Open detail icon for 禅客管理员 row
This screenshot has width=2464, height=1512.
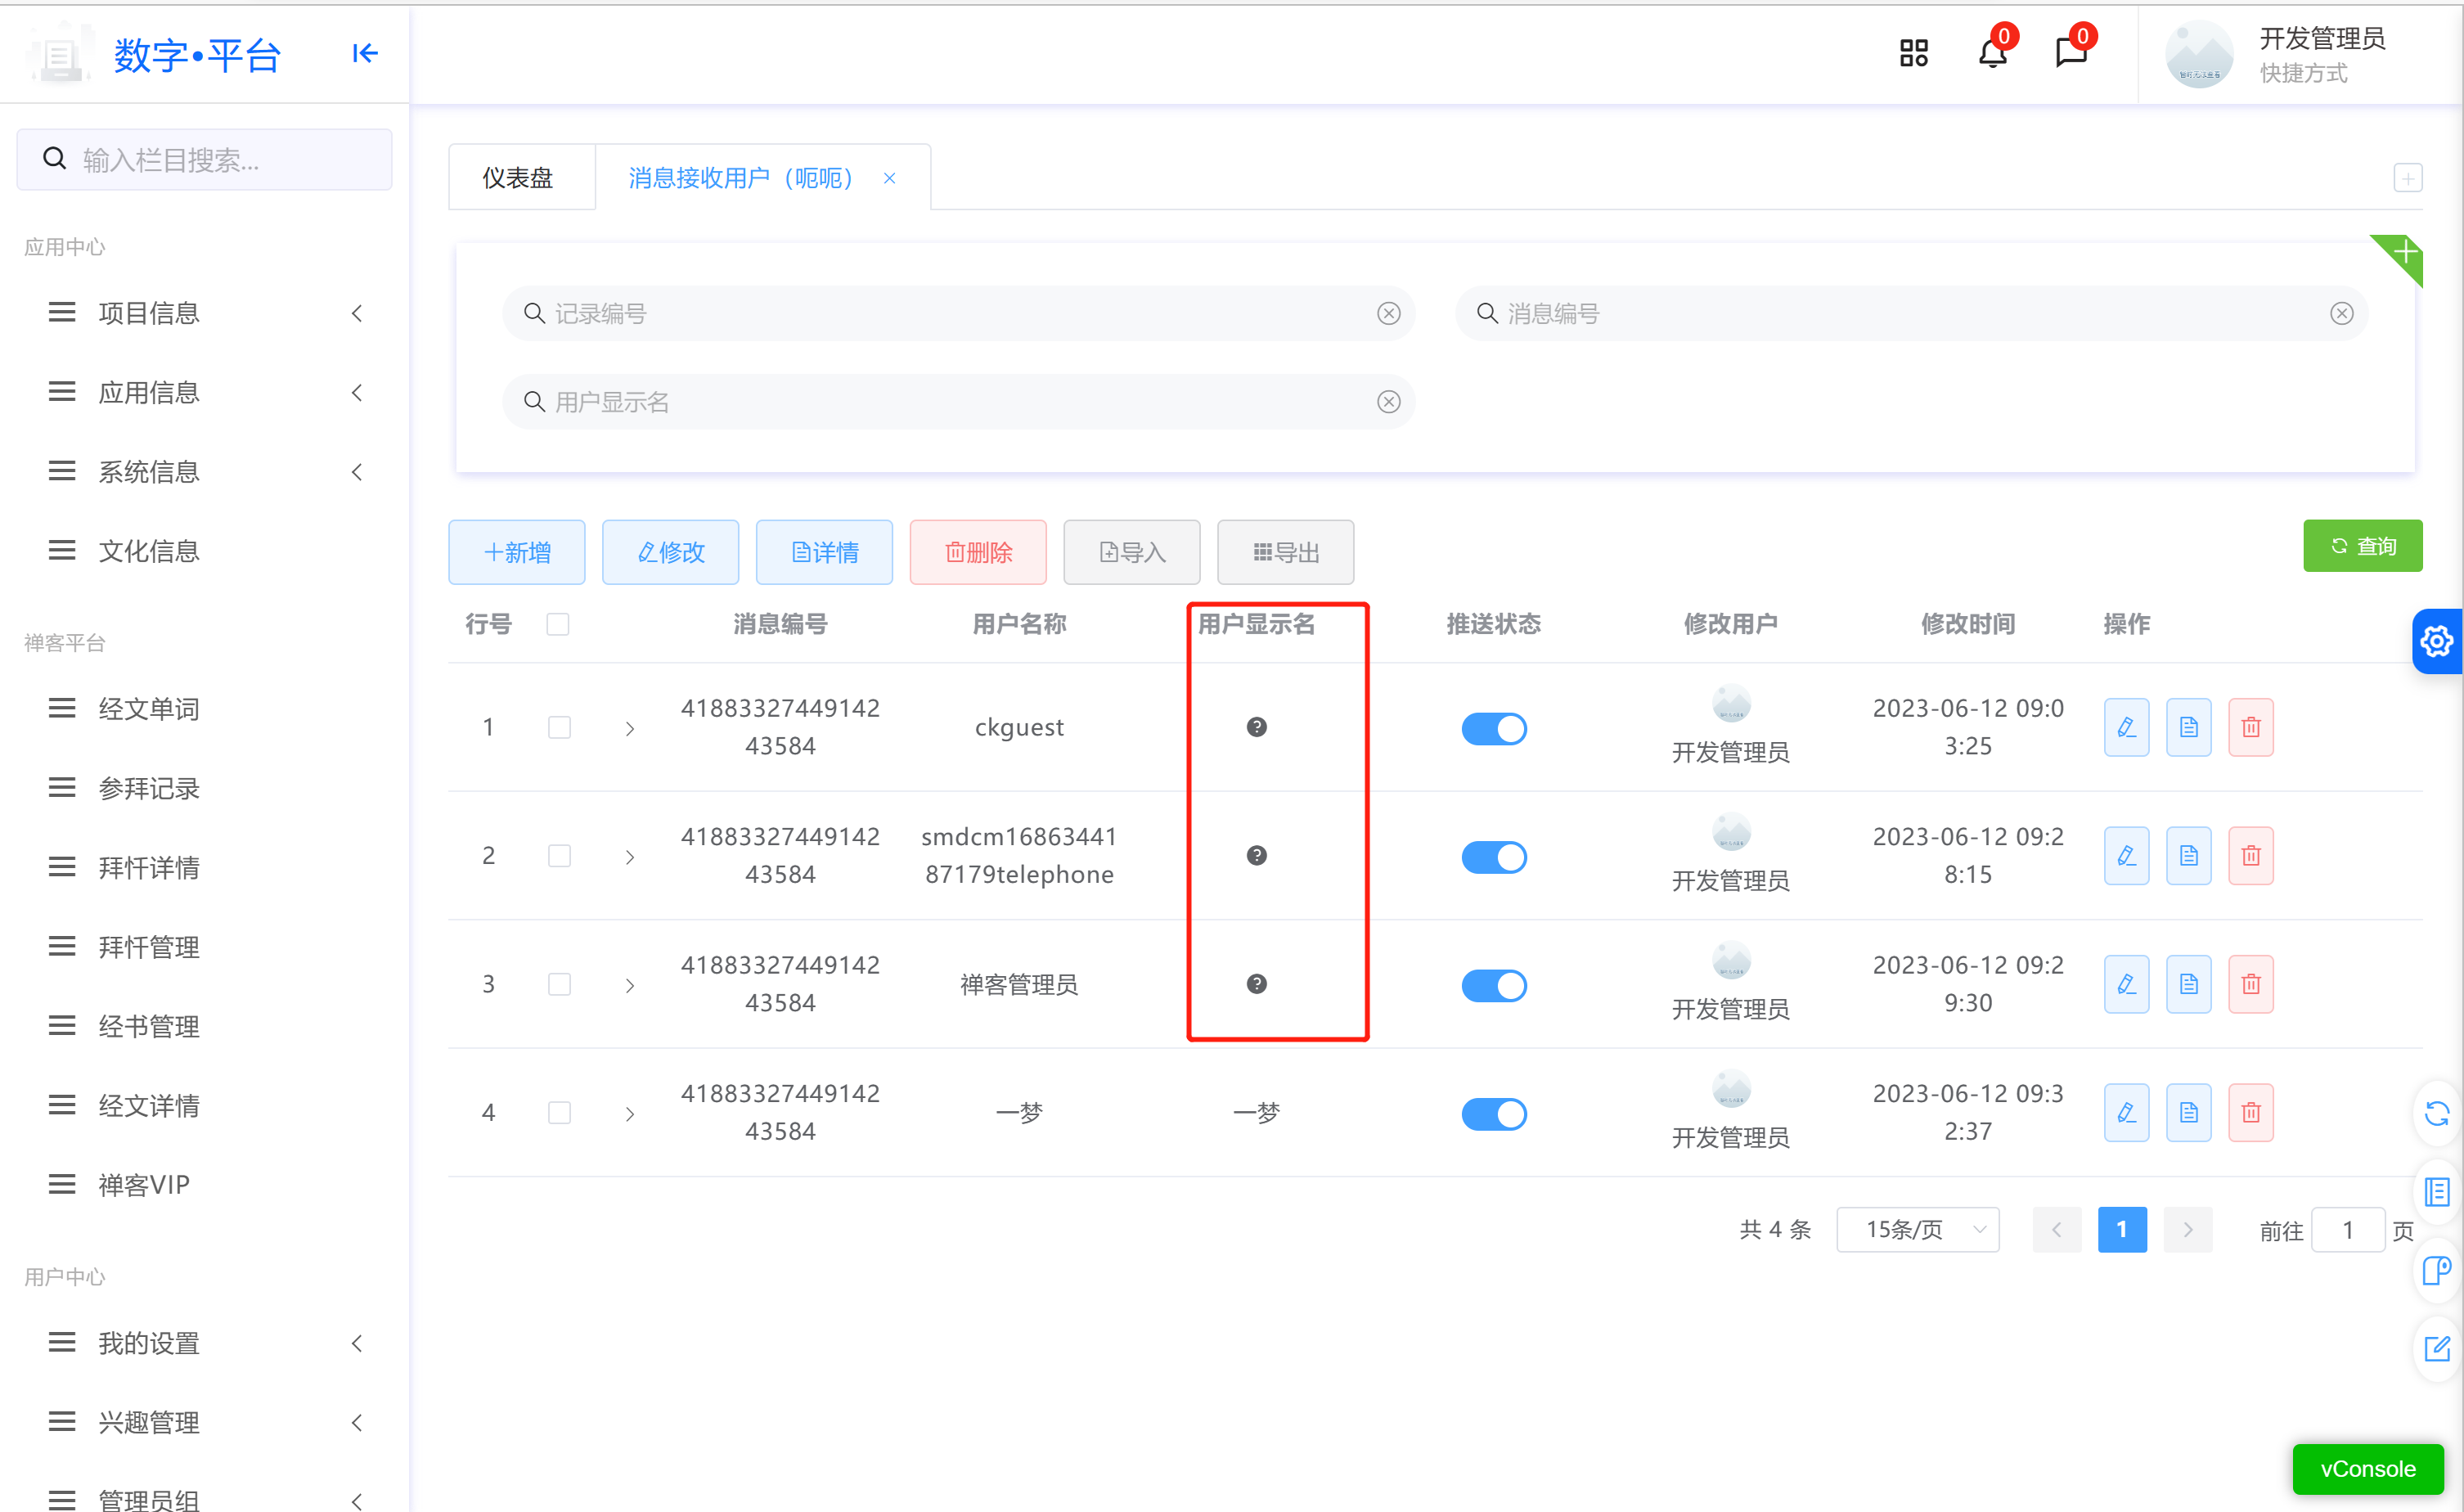[x=2188, y=984]
